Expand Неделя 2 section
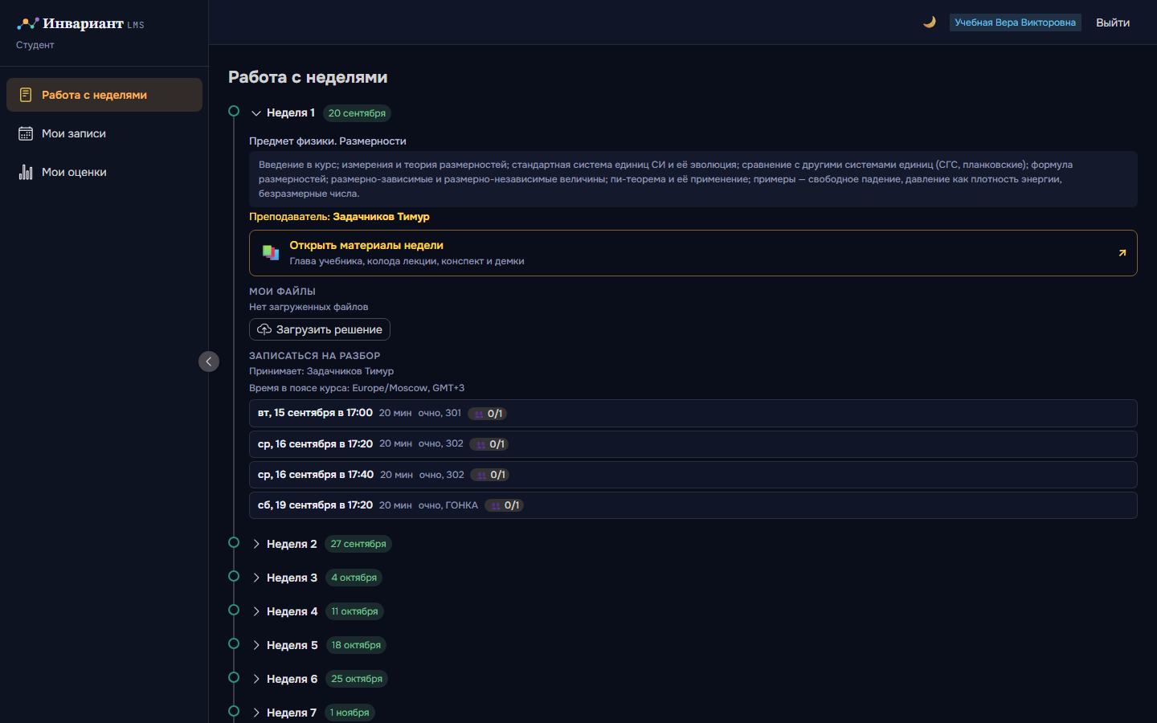Image resolution: width=1157 pixels, height=723 pixels. (256, 544)
